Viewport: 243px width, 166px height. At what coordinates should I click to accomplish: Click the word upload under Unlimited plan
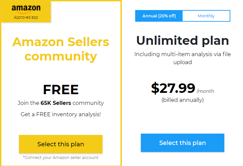click(x=183, y=62)
